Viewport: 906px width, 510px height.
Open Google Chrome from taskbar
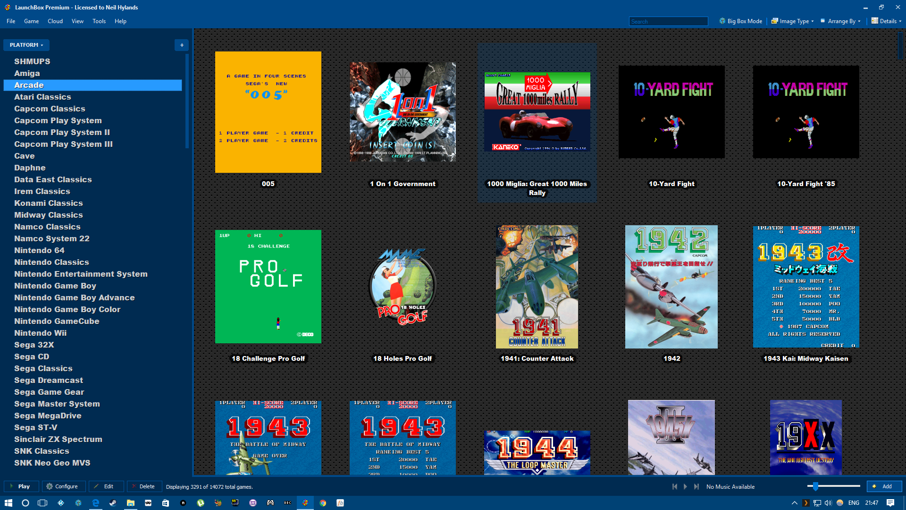pos(323,503)
